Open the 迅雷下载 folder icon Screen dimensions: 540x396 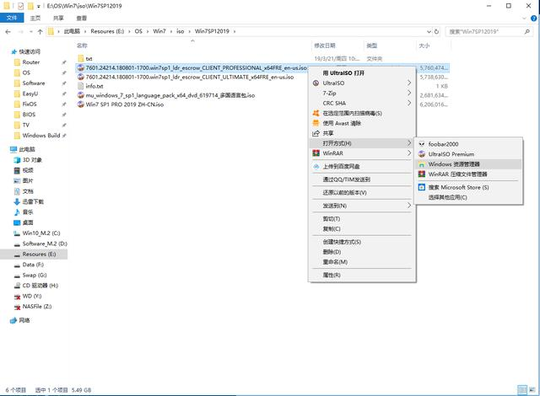point(17,201)
